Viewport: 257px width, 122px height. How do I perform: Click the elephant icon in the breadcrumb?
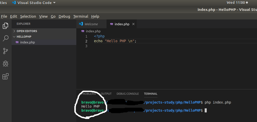pos(83,31)
